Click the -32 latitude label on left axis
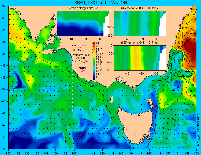This screenshot has width=201, height=155. coord(3,6)
